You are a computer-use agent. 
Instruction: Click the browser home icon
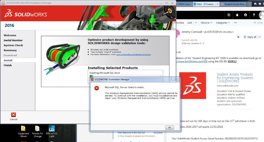pos(255,4)
